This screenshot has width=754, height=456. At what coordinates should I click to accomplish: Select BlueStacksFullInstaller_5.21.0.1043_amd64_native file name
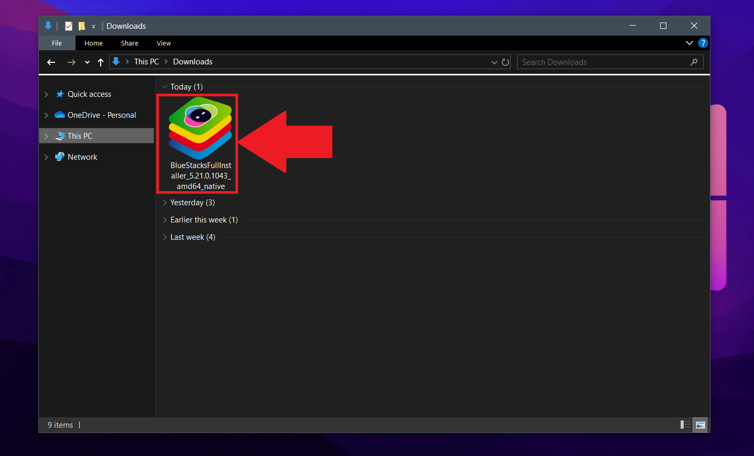201,176
